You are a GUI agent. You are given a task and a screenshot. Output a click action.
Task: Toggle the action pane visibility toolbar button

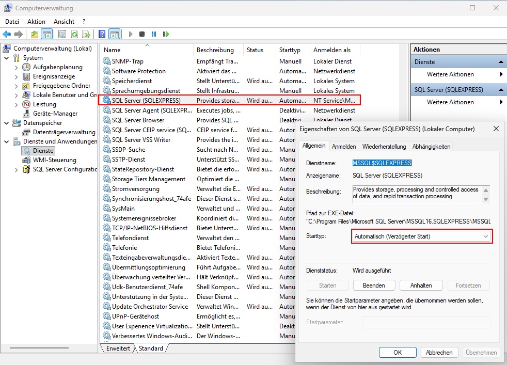114,34
